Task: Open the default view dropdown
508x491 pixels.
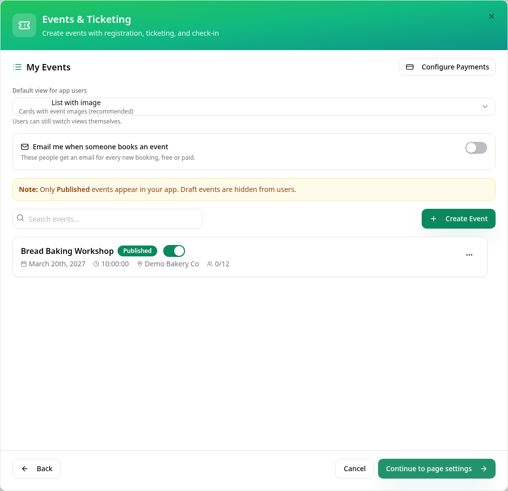Action: [x=254, y=107]
